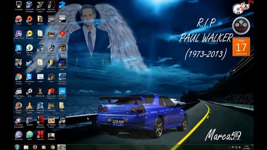Open the Klaca folder on desktop
Viewport: 267px width, 150px height.
click(x=62, y=107)
